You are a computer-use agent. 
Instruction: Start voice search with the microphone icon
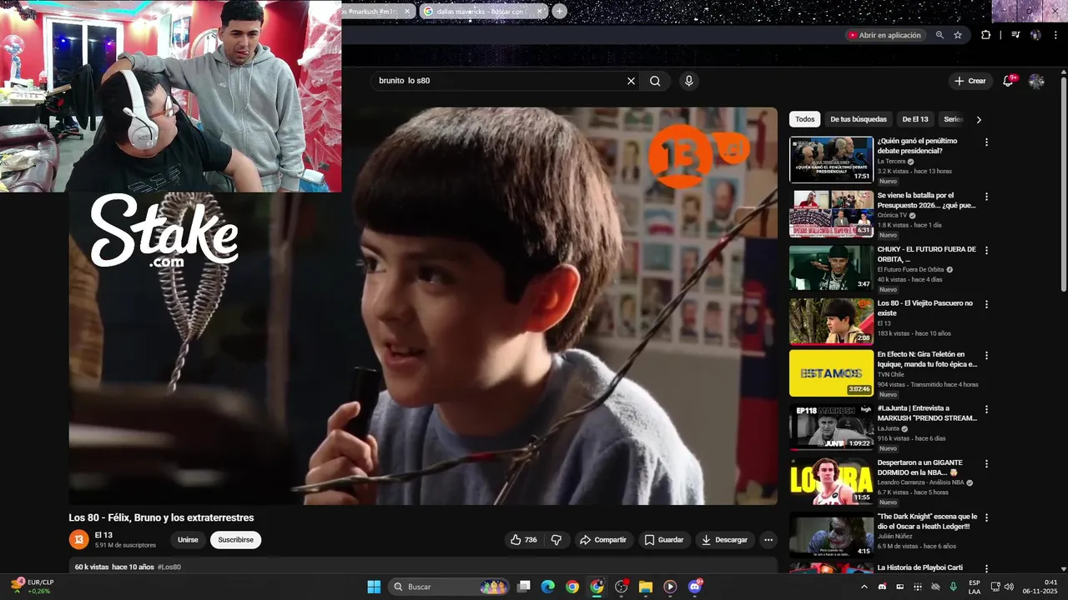pyautogui.click(x=688, y=81)
